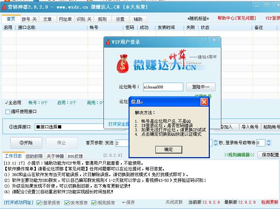Switch to the 网址库 tab
The image size is (280, 209).
pyautogui.click(x=65, y=19)
